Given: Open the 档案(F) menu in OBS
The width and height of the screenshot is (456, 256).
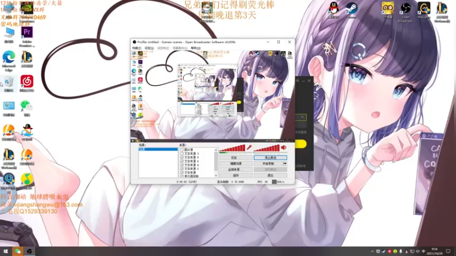Looking at the screenshot, I should click(137, 48).
